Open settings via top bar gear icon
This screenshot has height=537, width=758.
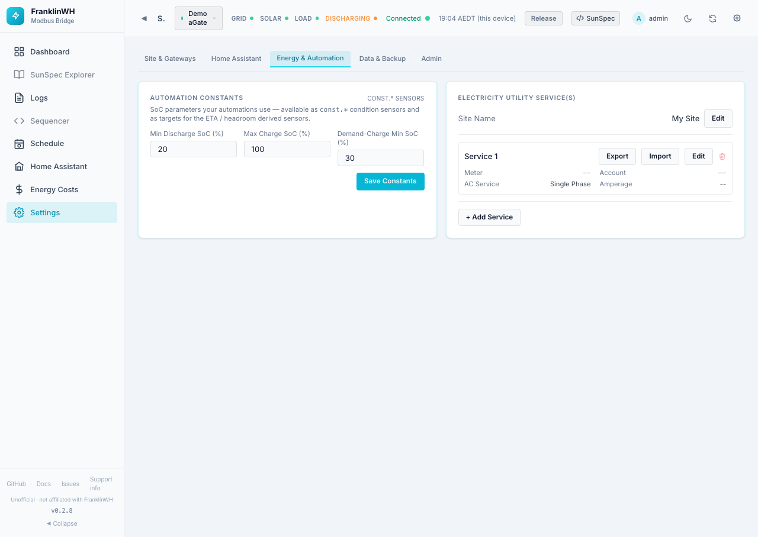pyautogui.click(x=737, y=18)
